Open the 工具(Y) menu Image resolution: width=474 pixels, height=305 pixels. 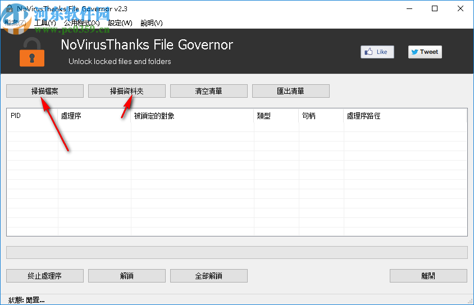[x=45, y=23]
